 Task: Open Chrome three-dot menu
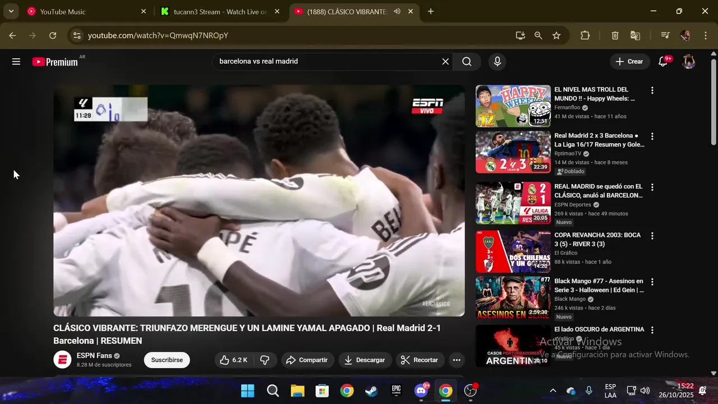click(705, 35)
